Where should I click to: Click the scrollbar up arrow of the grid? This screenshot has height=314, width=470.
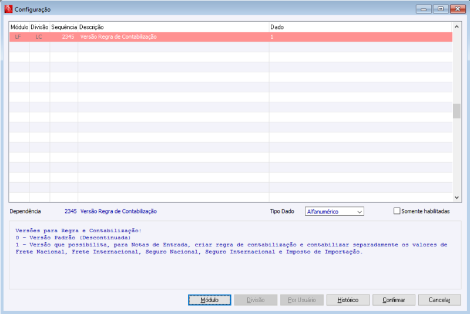(456, 26)
